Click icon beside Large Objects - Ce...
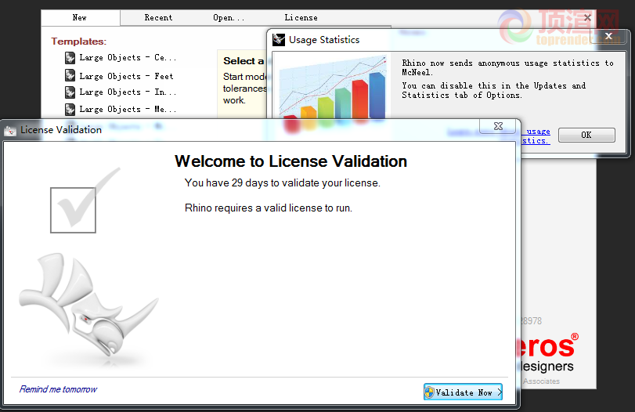 pos(70,58)
